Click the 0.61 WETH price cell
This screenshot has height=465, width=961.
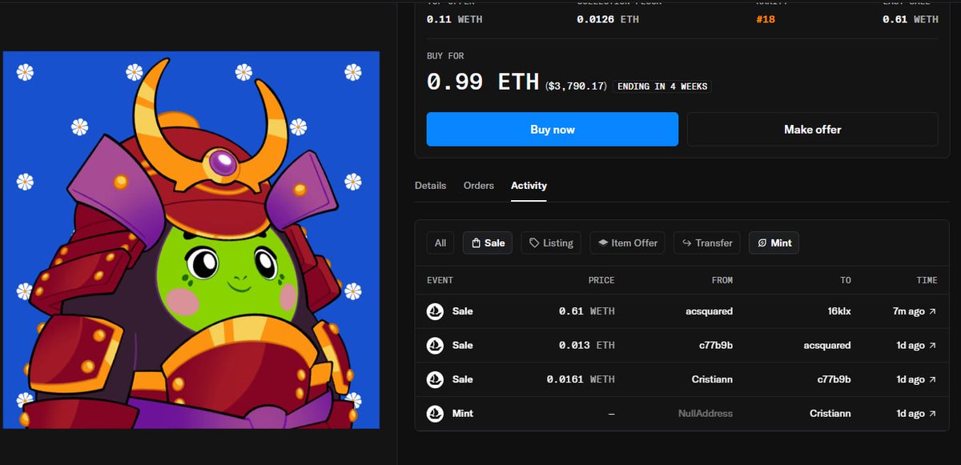[587, 311]
